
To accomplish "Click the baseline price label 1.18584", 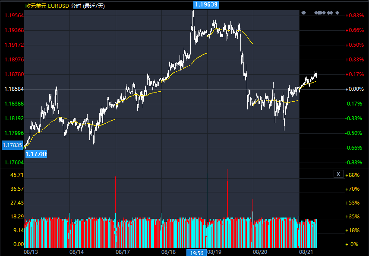I will (14, 89).
